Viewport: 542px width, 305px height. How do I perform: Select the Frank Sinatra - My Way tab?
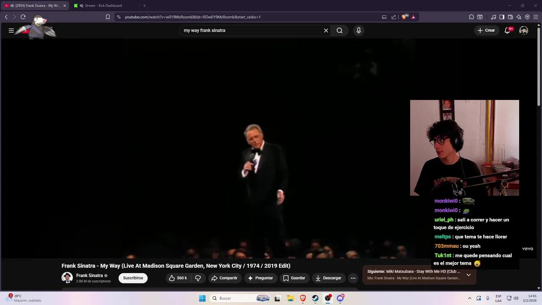[34, 6]
